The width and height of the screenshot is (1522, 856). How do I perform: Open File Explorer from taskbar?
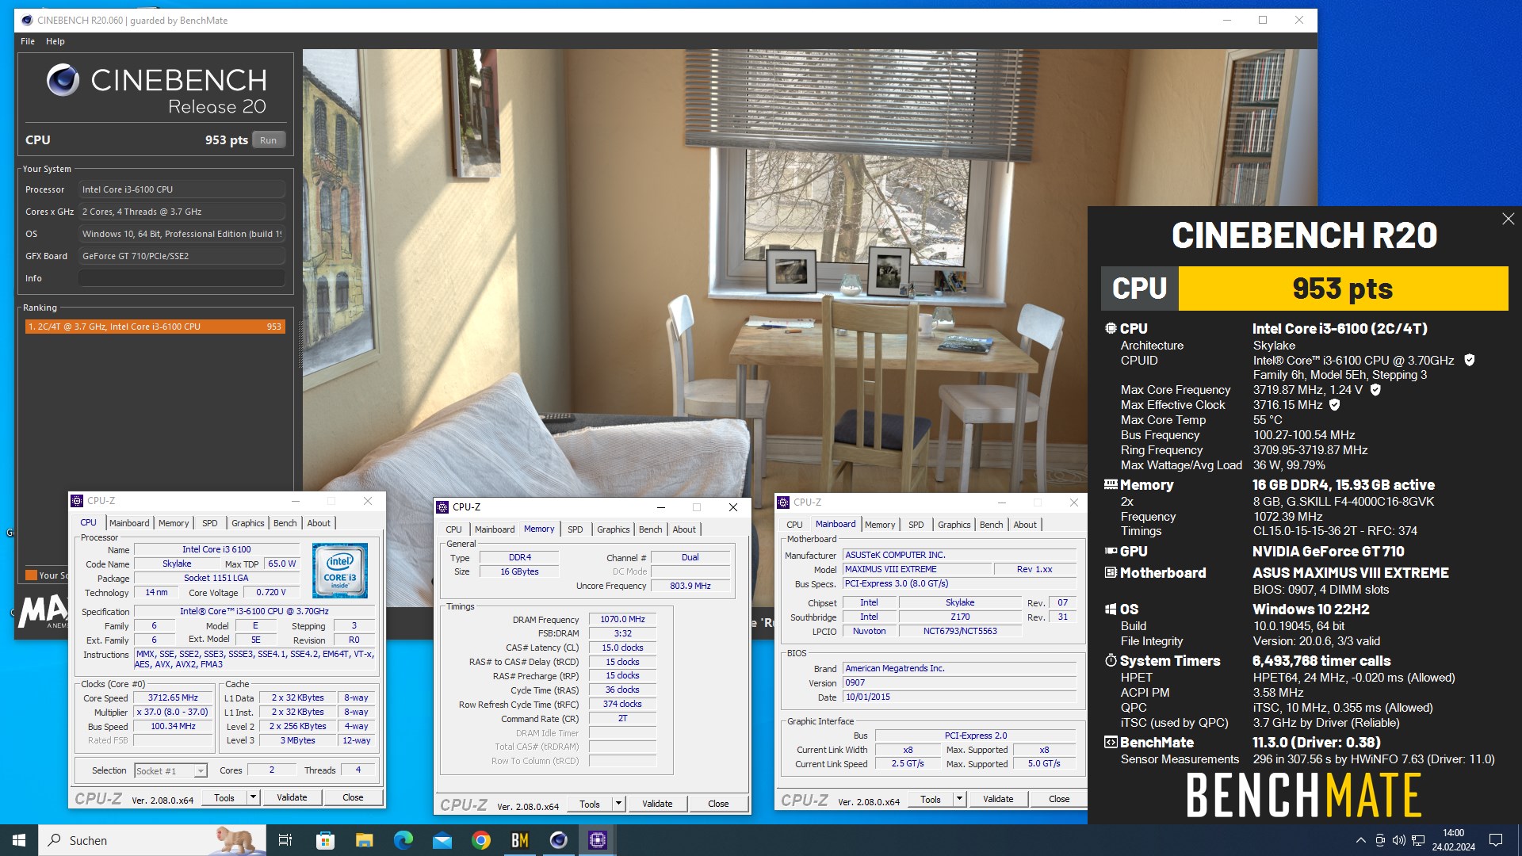pos(364,840)
